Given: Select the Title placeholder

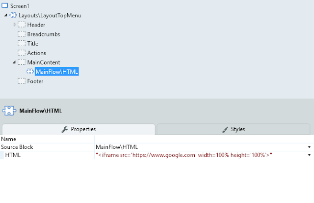Looking at the screenshot, I should coord(33,44).
